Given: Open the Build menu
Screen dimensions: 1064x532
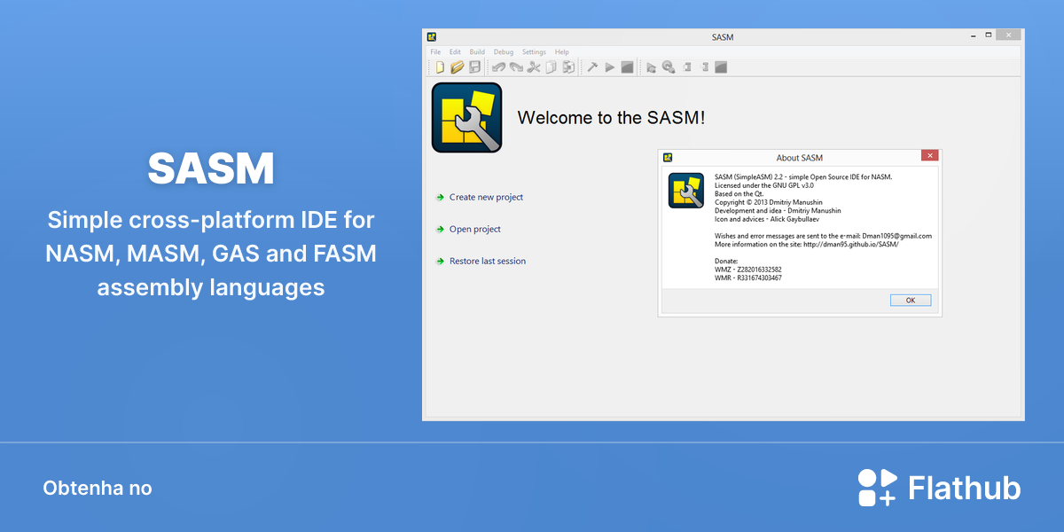Looking at the screenshot, I should tap(477, 52).
